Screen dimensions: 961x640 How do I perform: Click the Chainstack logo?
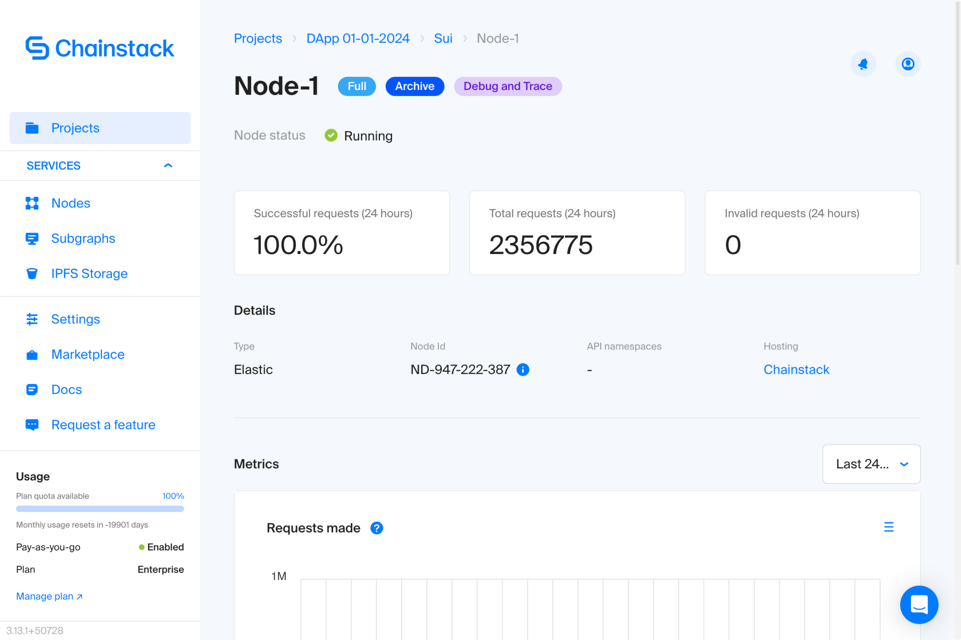click(100, 48)
